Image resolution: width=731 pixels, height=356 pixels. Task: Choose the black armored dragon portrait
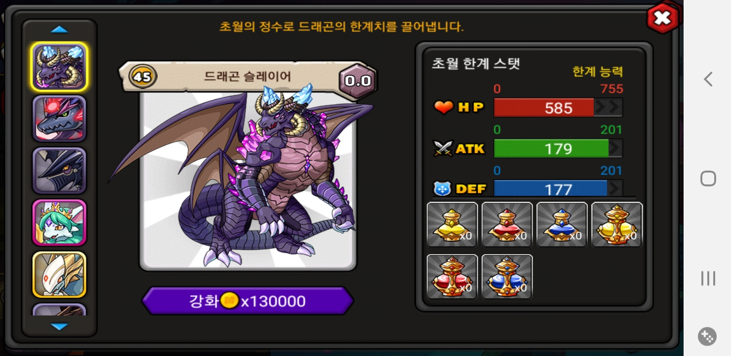pyautogui.click(x=59, y=171)
